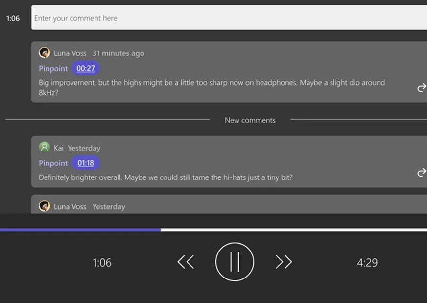427x303 pixels.
Task: Click Luna Voss's name on first comment
Action: 70,53
